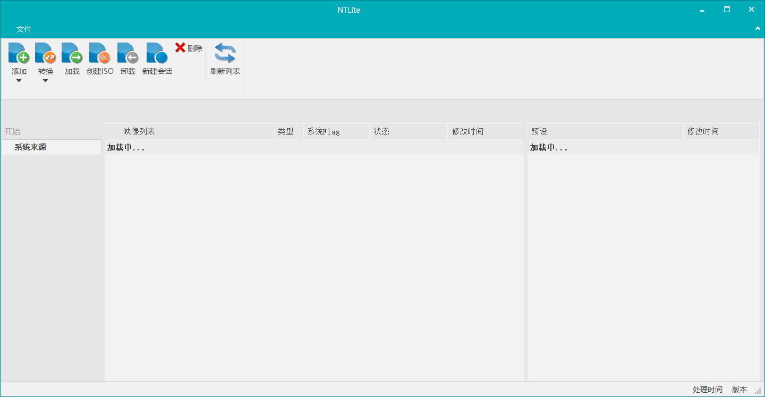
Task: Click the 刷新列表 refresh icon
Action: 225,53
